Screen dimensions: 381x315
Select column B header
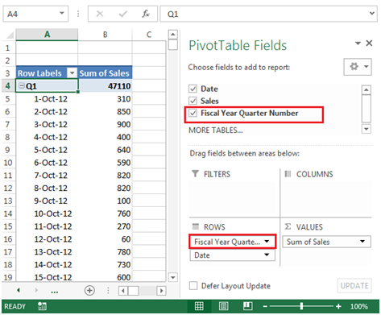(105, 35)
